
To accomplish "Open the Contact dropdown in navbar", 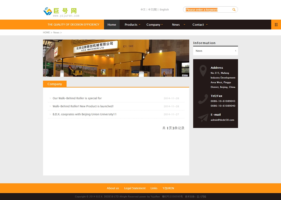I will click(200, 25).
